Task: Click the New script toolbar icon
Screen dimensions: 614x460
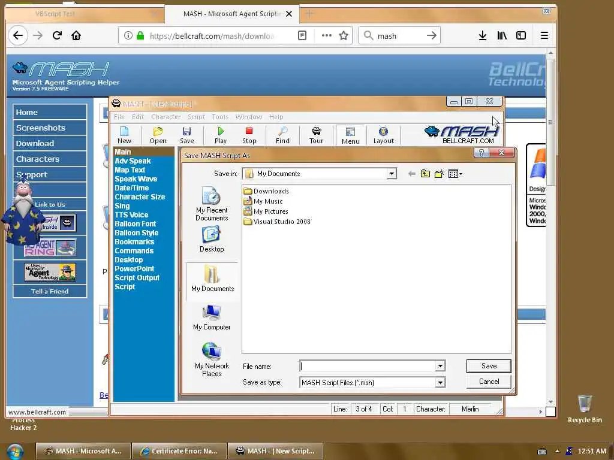Action: pyautogui.click(x=124, y=135)
